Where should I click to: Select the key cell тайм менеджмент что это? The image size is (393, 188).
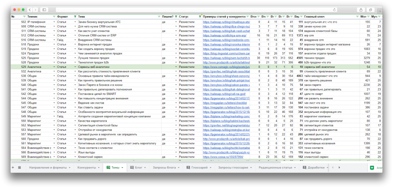point(331,76)
